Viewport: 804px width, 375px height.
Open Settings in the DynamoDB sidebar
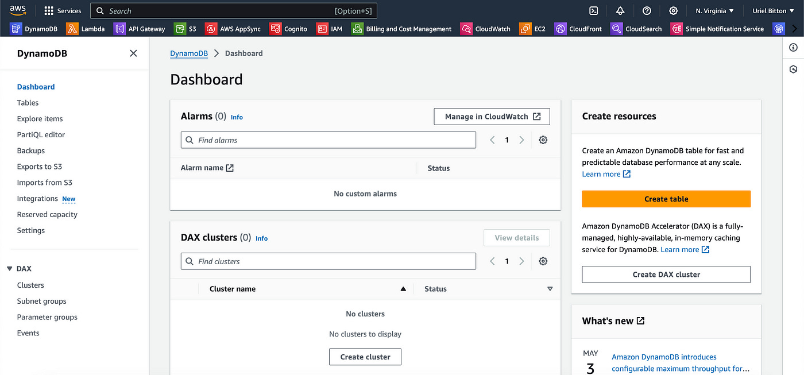[30, 230]
